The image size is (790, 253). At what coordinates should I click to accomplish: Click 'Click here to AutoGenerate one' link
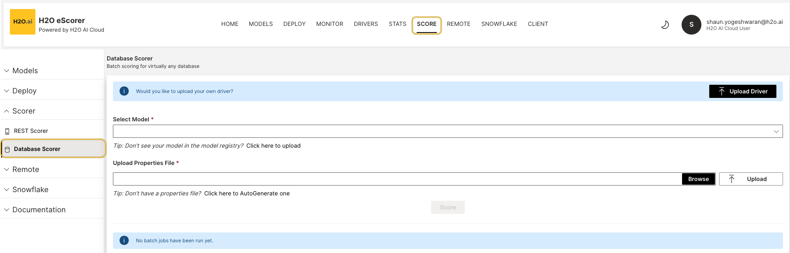pos(247,193)
